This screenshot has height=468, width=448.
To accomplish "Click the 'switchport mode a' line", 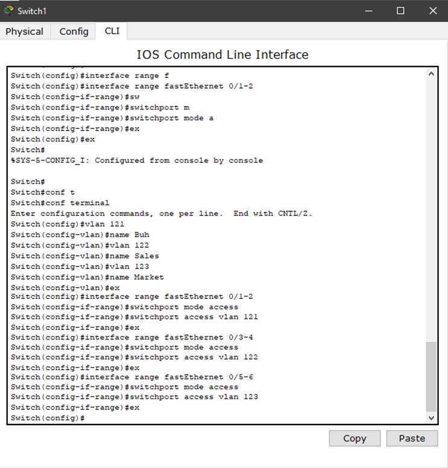I will click(112, 118).
